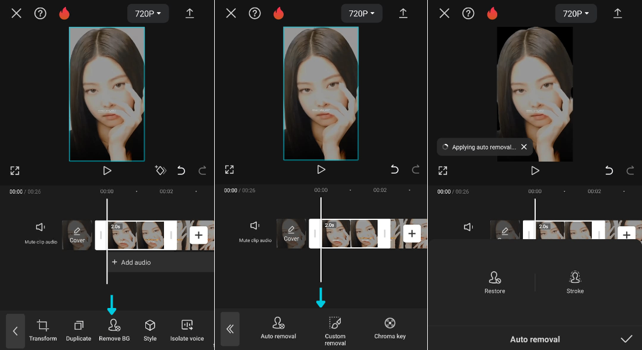Apply the Stroke effect

coord(575,282)
